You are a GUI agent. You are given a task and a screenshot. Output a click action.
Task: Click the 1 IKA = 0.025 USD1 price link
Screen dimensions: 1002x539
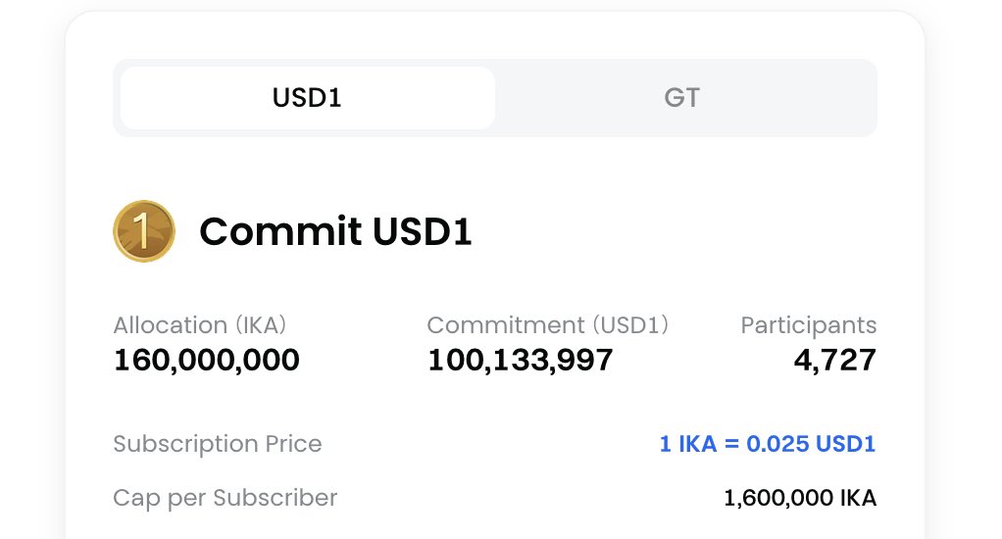(x=767, y=444)
